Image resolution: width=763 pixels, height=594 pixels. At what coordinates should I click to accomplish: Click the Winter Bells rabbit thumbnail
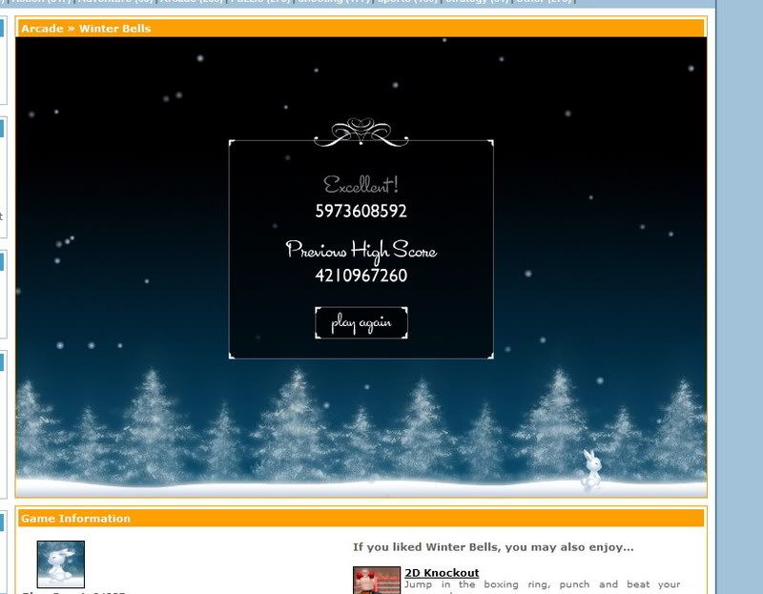tap(61, 564)
